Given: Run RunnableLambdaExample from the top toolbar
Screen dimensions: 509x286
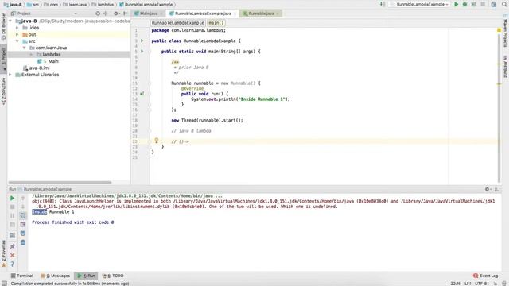Looking at the screenshot, I should click(456, 4).
